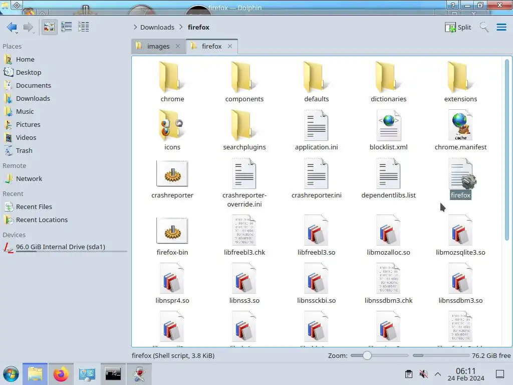Close the firefox tab
This screenshot has width=513, height=385.
click(230, 46)
